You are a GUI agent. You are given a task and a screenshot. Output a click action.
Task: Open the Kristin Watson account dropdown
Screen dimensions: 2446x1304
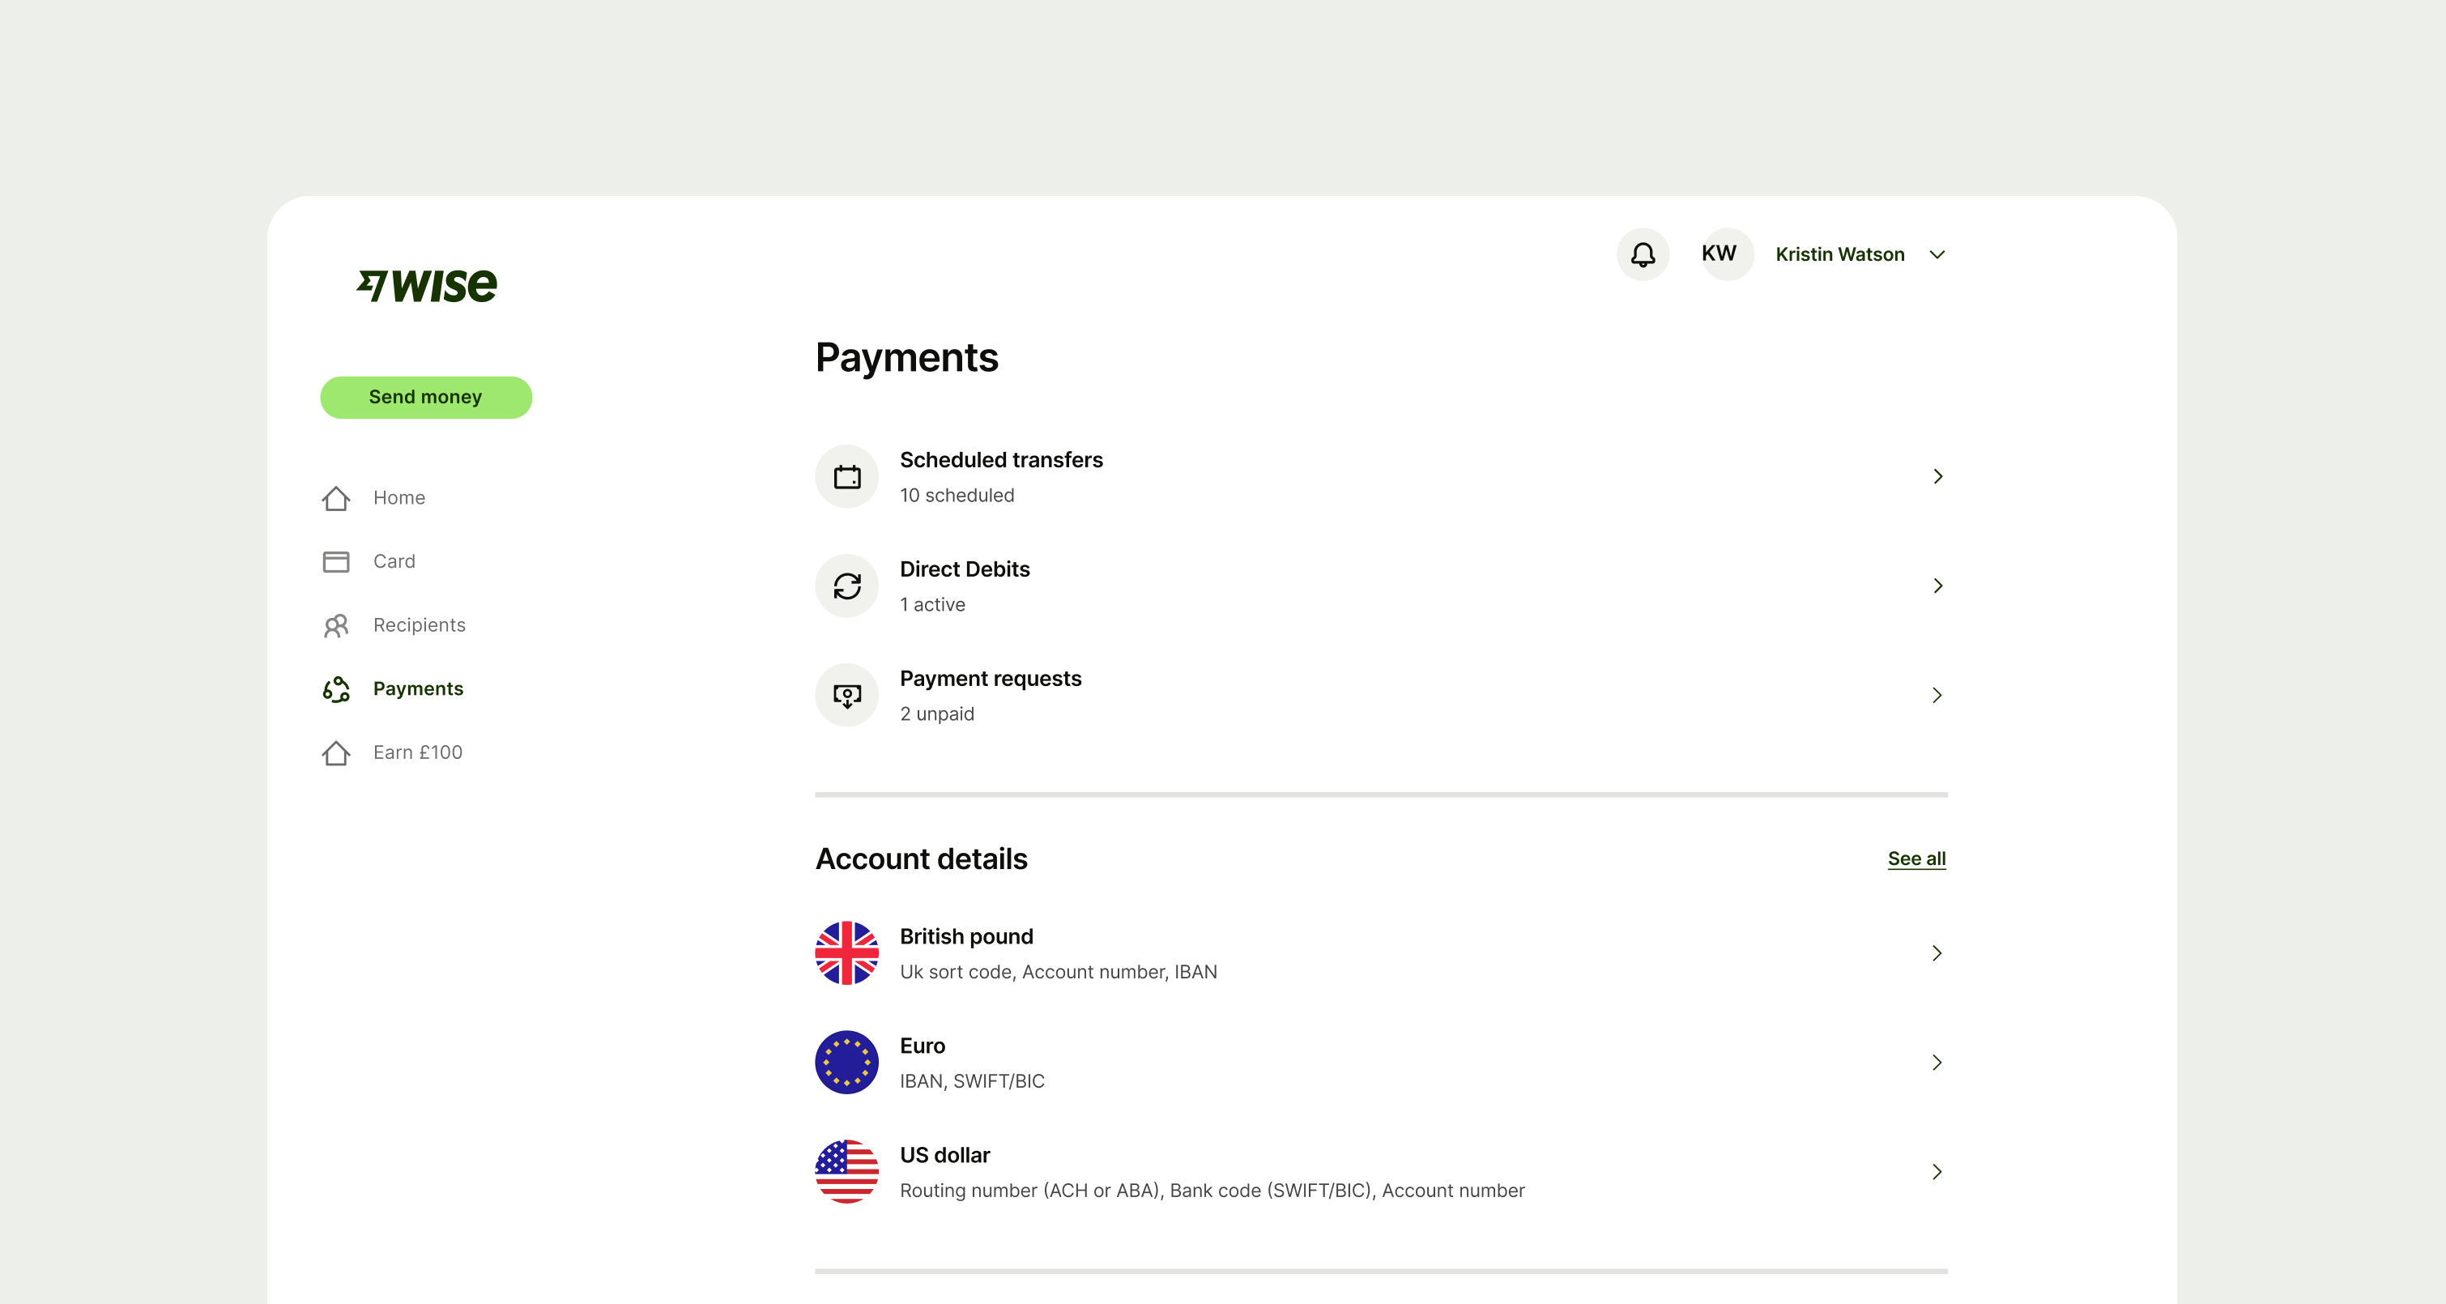(x=1859, y=254)
